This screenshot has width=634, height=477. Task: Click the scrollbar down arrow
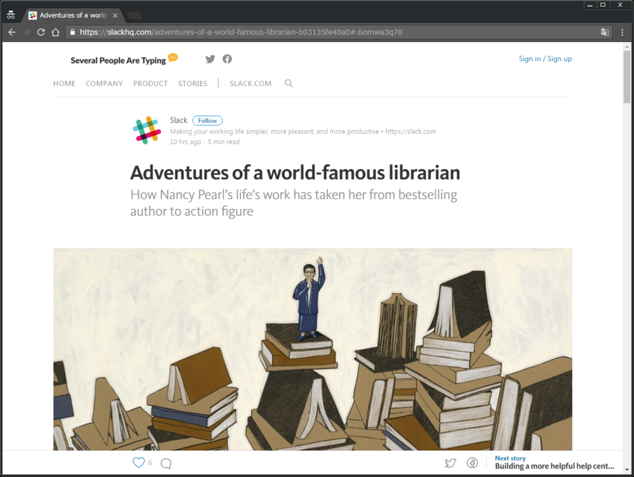tap(627, 470)
